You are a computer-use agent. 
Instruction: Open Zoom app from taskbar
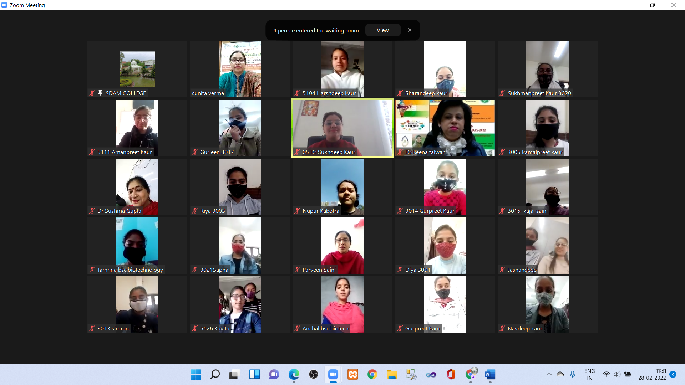[333, 374]
